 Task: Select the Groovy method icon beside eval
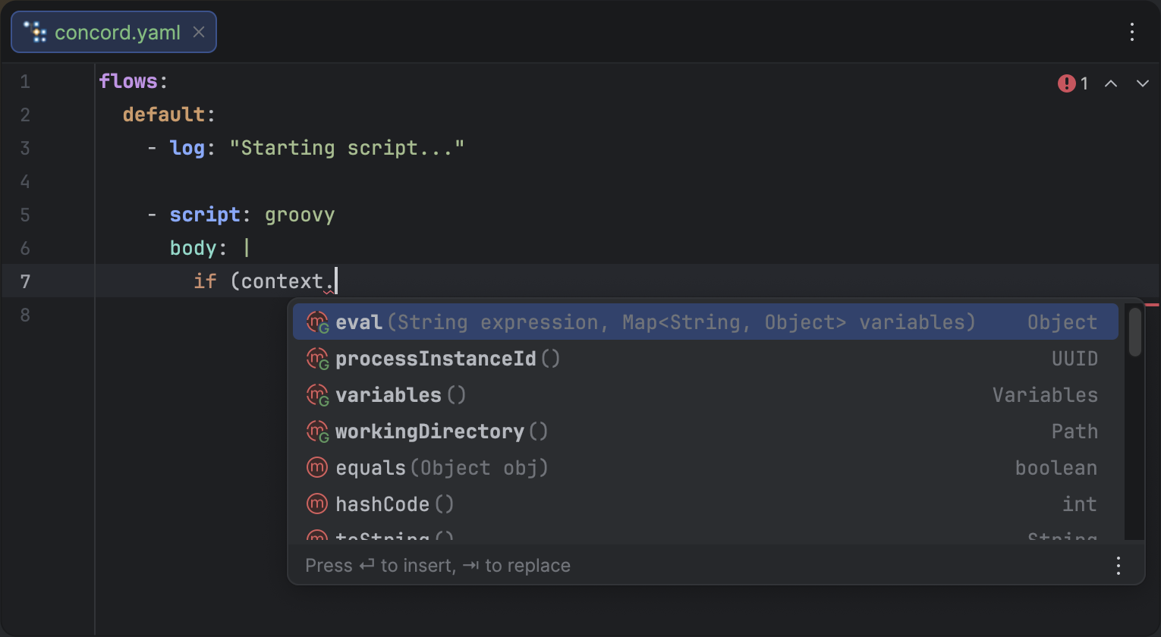[317, 322]
